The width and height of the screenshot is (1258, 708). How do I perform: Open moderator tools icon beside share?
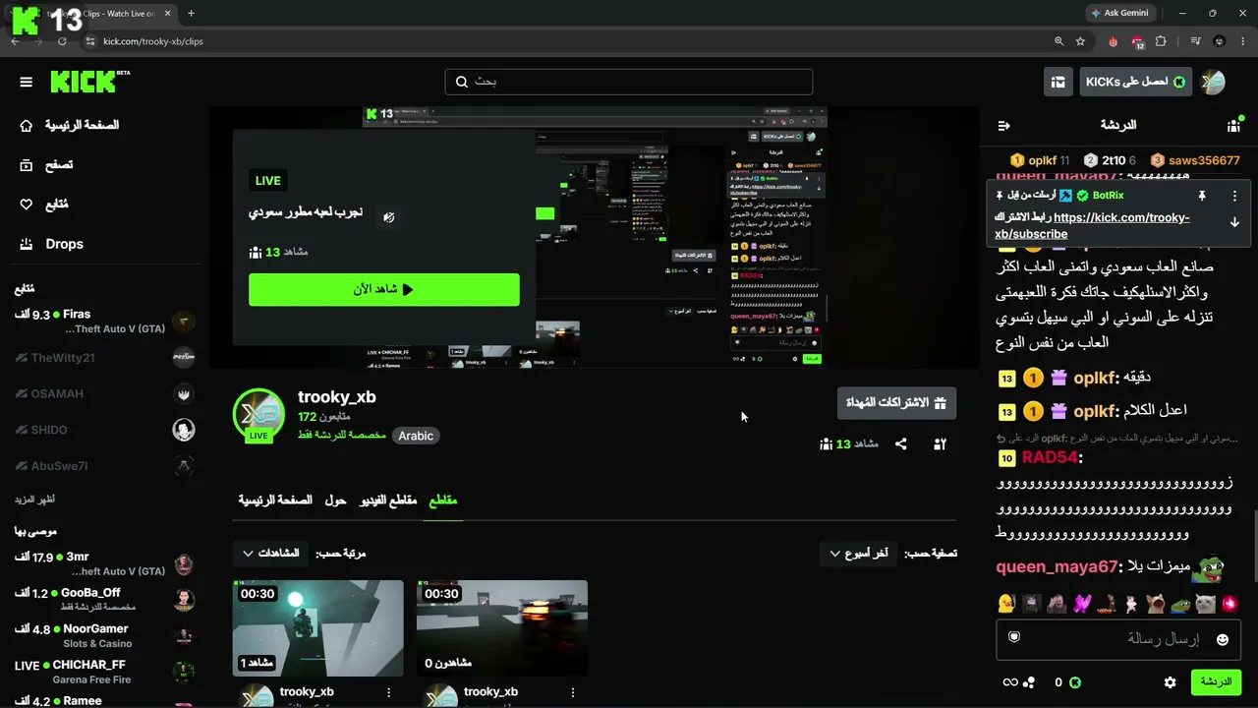click(x=940, y=444)
